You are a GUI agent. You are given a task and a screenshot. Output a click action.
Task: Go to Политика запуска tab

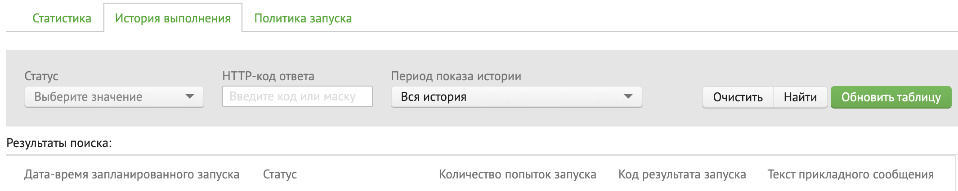click(303, 18)
